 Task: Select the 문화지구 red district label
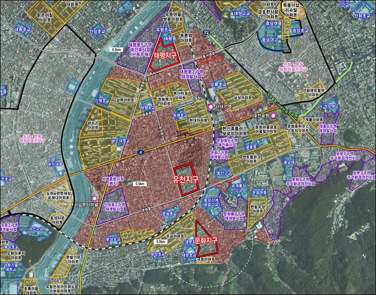coord(206,240)
